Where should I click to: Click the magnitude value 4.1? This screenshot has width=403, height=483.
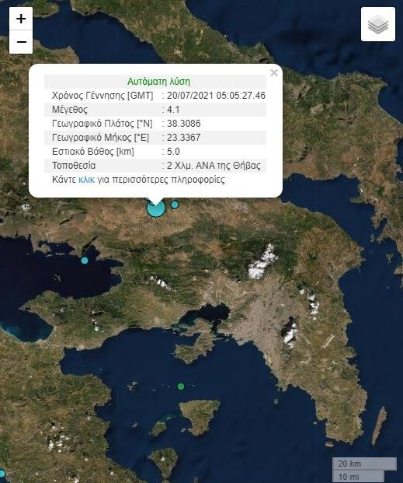[173, 110]
